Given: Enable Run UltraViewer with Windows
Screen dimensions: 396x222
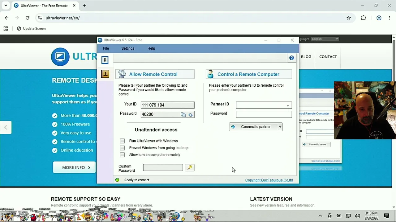Looking at the screenshot, I should point(122,141).
